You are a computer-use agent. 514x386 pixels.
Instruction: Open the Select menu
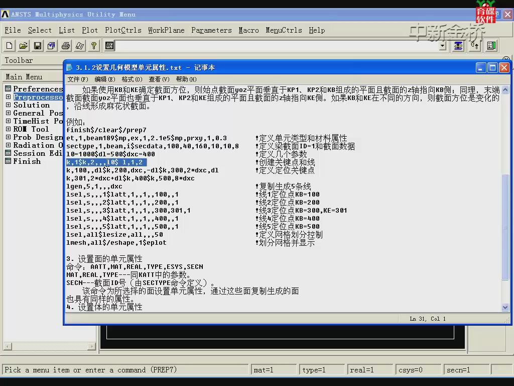40,30
